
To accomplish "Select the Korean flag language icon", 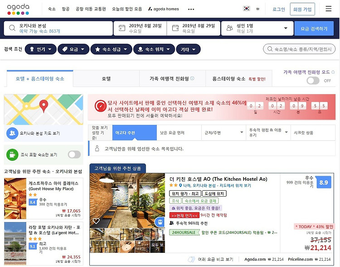I will pos(247,9).
